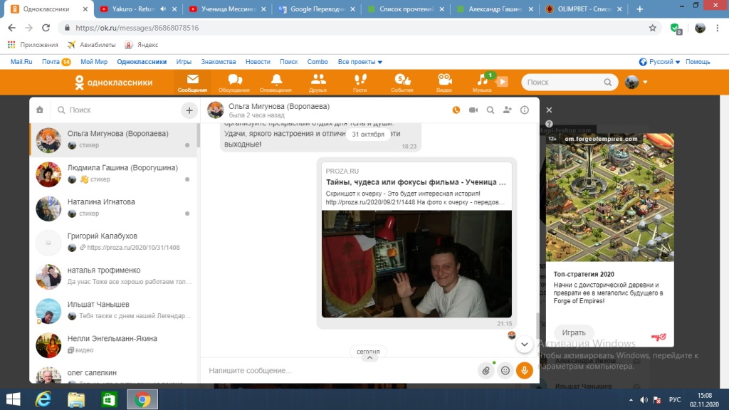Search within the conversation
The width and height of the screenshot is (729, 410).
(x=491, y=110)
